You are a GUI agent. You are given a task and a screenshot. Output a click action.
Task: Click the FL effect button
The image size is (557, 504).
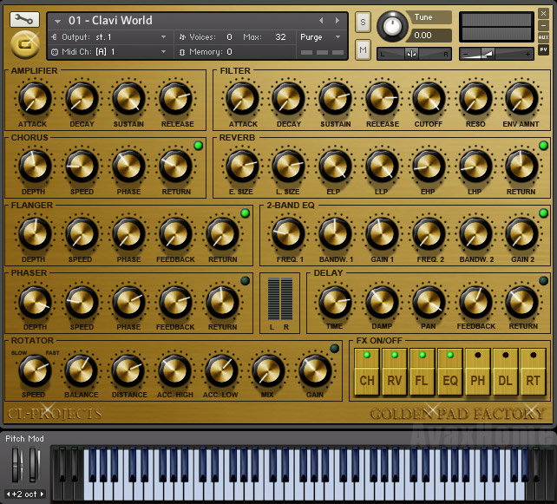click(x=423, y=372)
